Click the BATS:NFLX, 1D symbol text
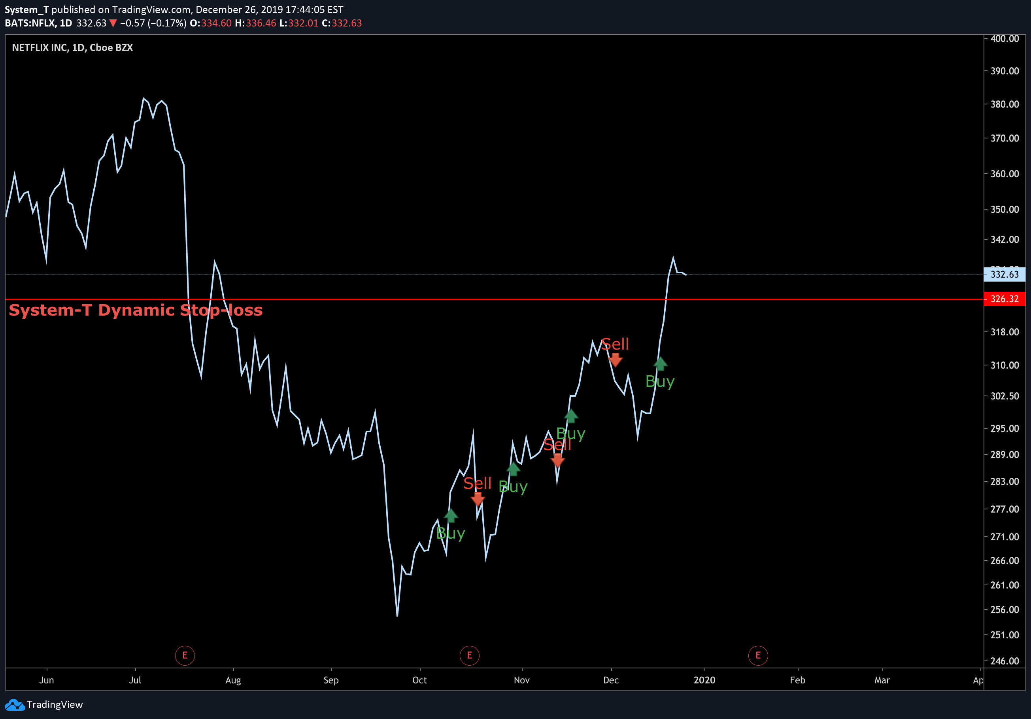Image resolution: width=1031 pixels, height=719 pixels. pos(38,23)
